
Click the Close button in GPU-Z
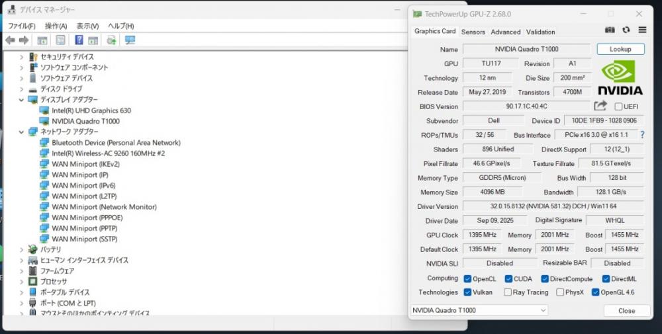626,311
